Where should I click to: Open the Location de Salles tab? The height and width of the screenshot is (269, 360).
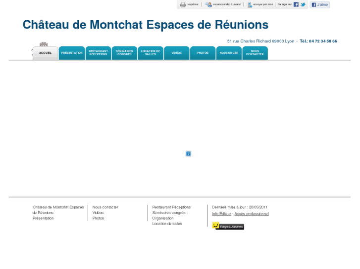[151, 53]
